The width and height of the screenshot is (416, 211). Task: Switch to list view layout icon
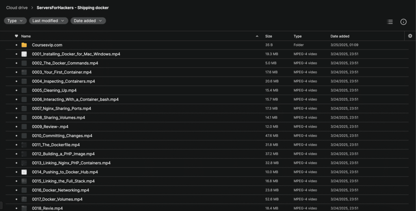390,22
